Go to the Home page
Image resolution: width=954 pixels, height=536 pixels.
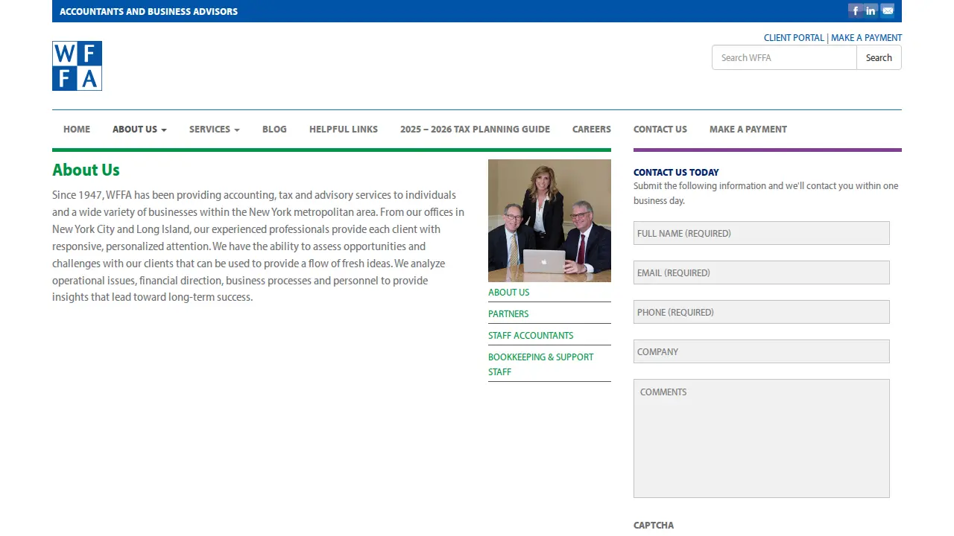[x=77, y=130]
